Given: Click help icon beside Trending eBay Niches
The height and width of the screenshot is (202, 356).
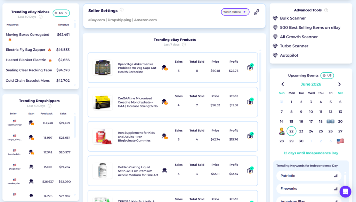Looking at the screenshot, I should tap(41, 17).
